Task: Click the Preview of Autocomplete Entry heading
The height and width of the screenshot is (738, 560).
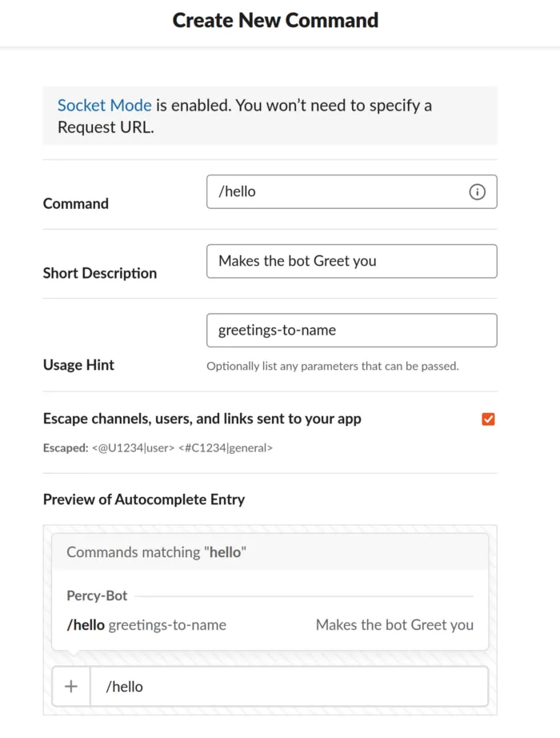Action: pyautogui.click(x=143, y=499)
